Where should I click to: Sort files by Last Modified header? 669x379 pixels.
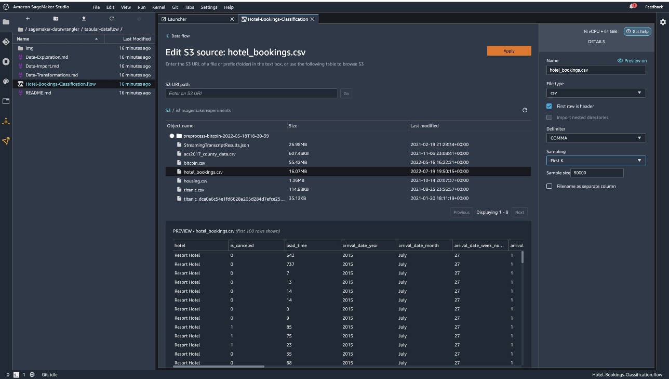click(129, 39)
